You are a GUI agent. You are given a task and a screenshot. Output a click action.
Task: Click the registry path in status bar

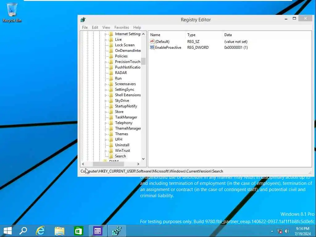click(152, 171)
